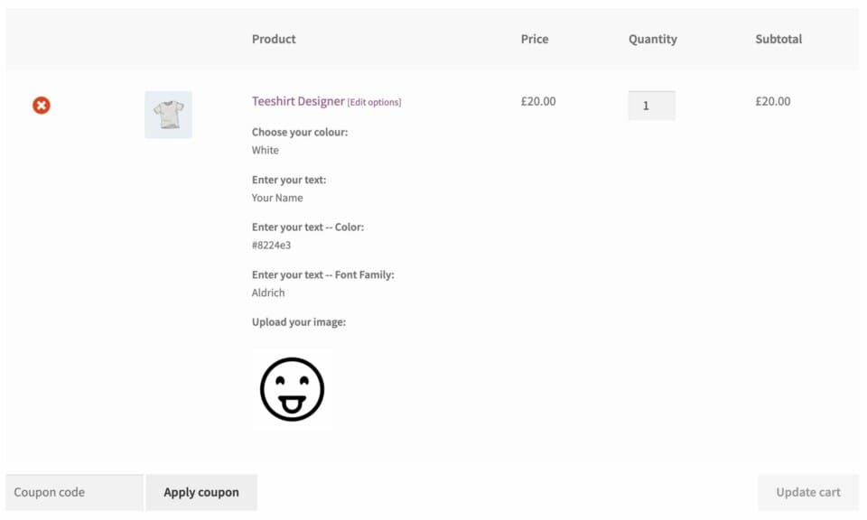Open the white teeshirt preview picture
Screen dimensions: 867x520
[x=168, y=114]
